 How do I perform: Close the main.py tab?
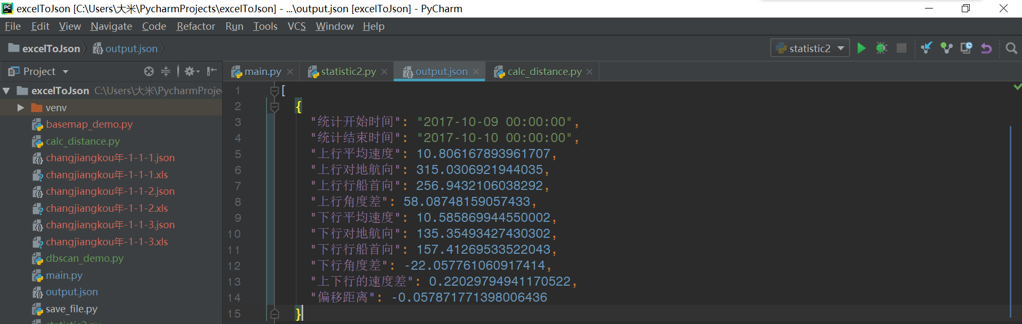[x=290, y=72]
